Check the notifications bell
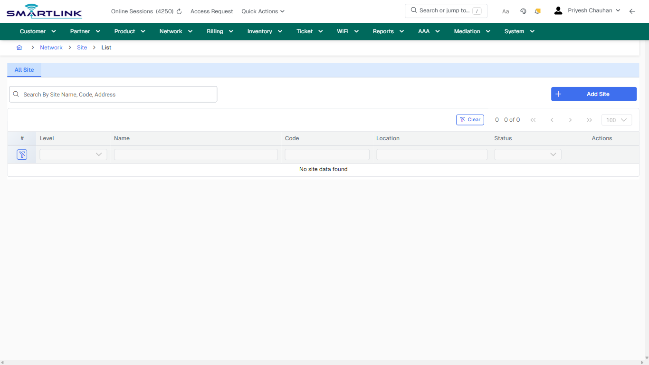This screenshot has height=365, width=649. (x=537, y=10)
